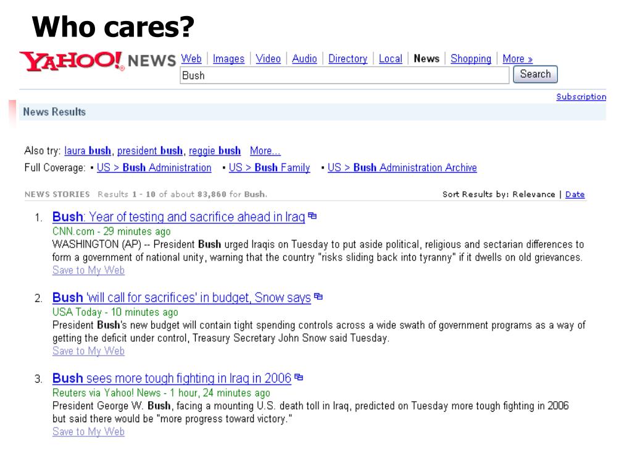Open headline Bush sees more tough fighting
Image resolution: width=632 pixels, height=474 pixels.
(x=172, y=378)
